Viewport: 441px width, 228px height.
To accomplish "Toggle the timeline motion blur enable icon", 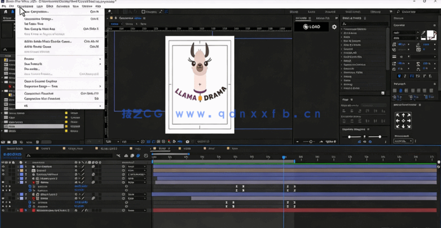I will click(138, 156).
